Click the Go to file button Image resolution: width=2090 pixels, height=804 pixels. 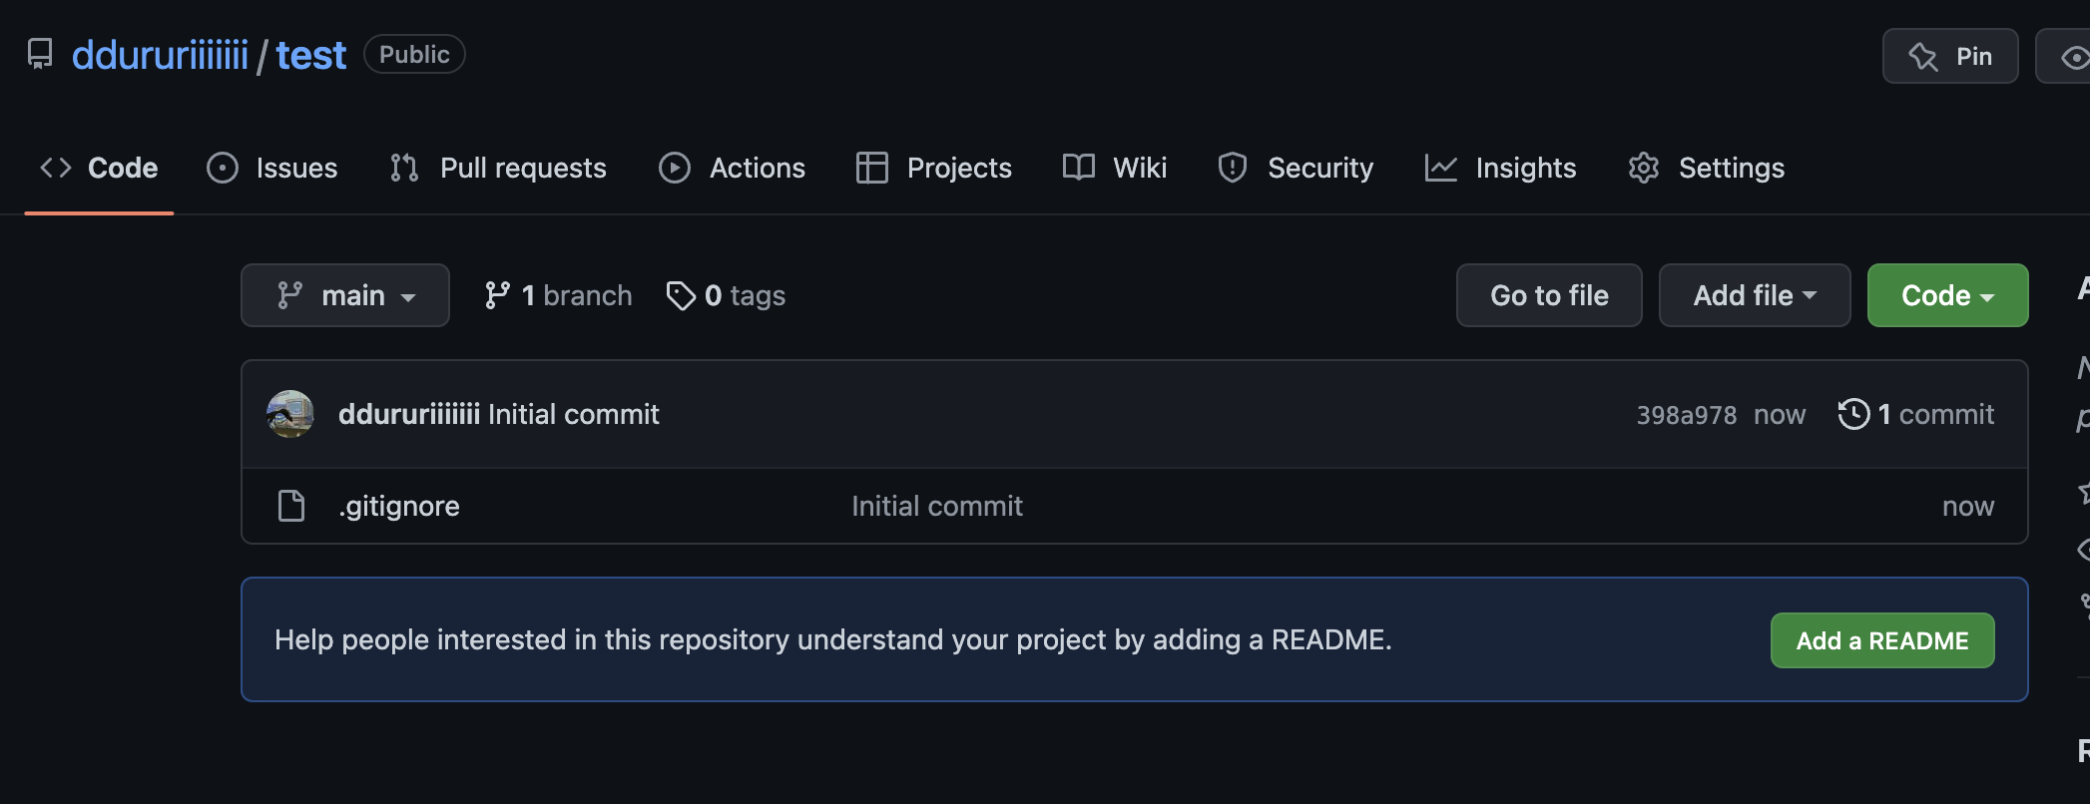pyautogui.click(x=1549, y=295)
